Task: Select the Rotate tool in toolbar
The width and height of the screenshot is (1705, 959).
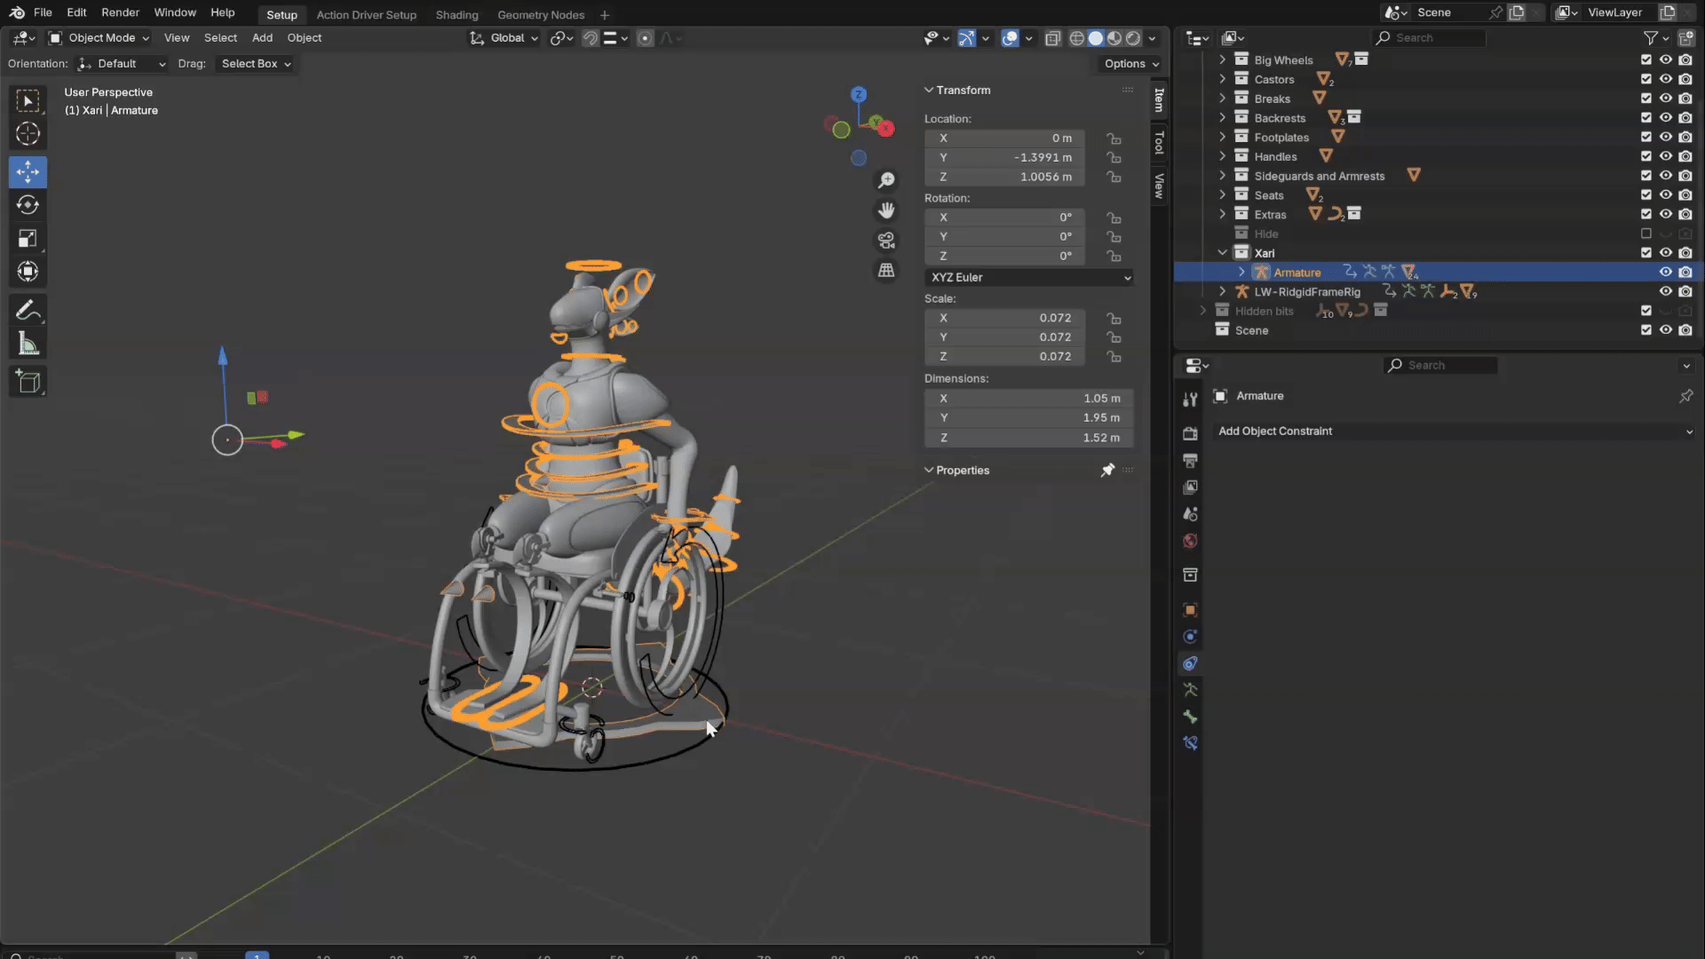Action: [28, 205]
